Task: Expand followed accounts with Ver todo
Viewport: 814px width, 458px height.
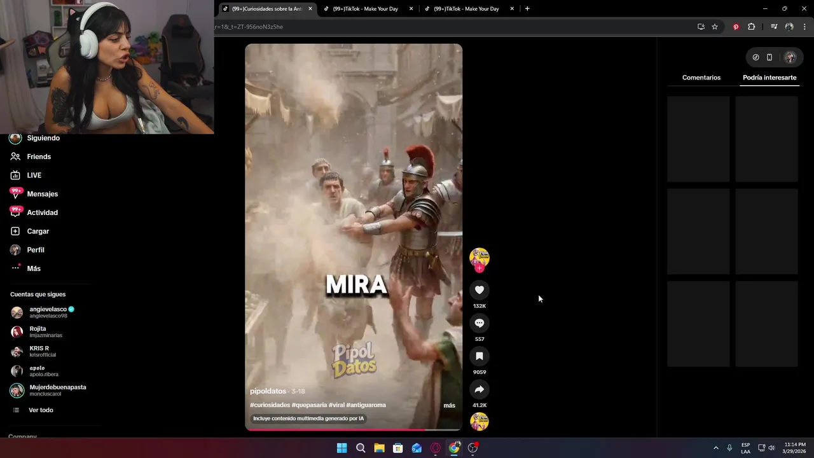Action: (41, 410)
